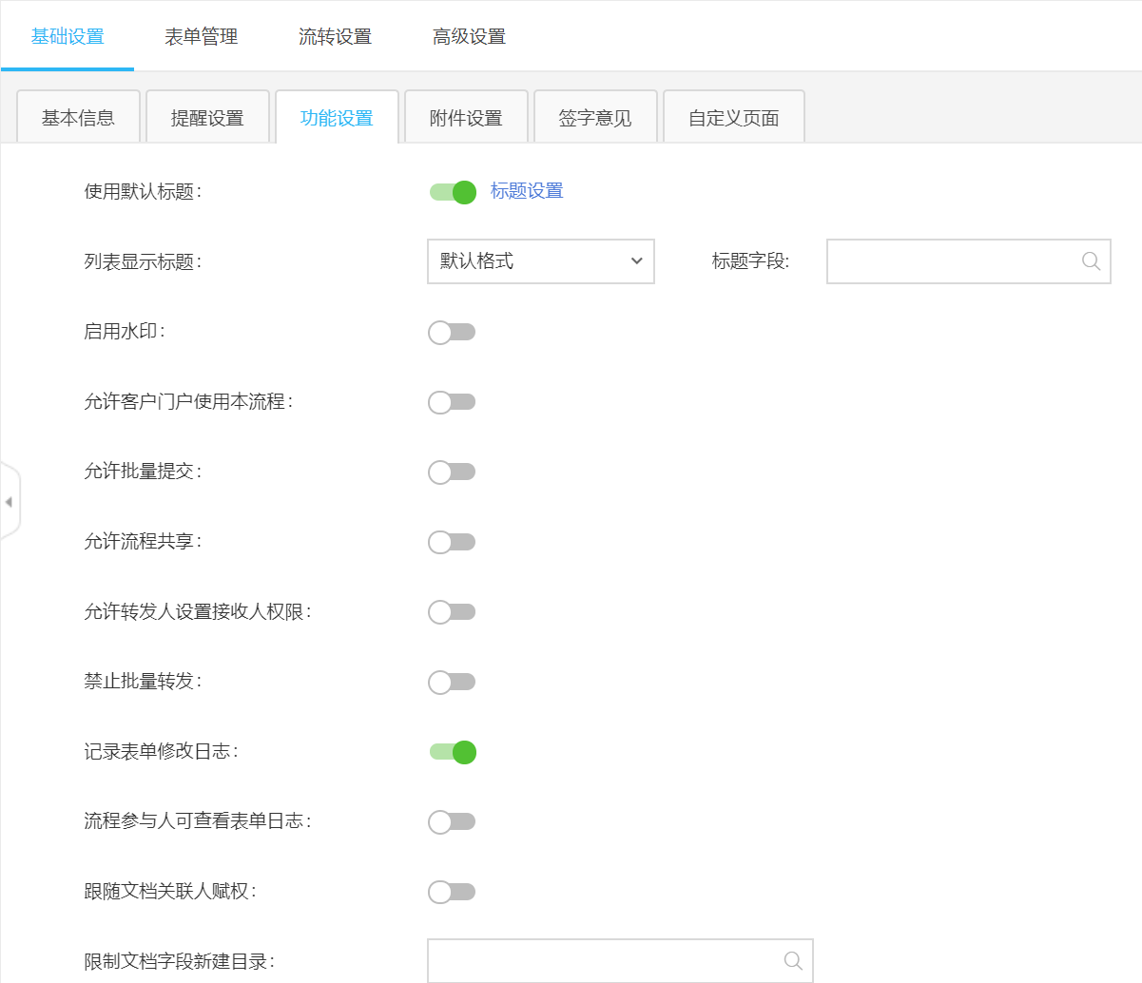The image size is (1142, 983).
Task: Select the 提醒设置 sub-tab
Action: point(207,118)
